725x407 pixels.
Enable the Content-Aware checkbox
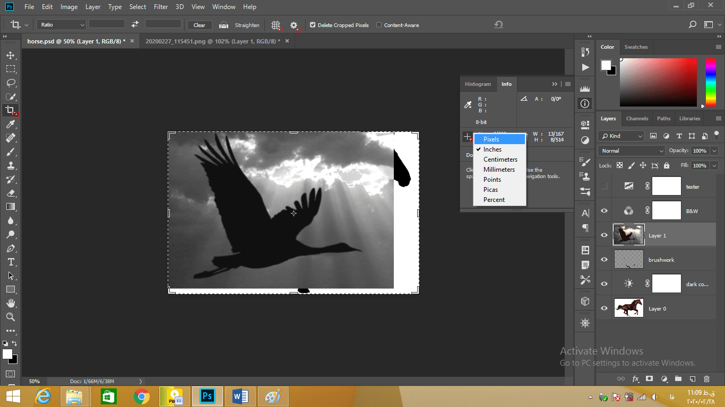pos(379,25)
